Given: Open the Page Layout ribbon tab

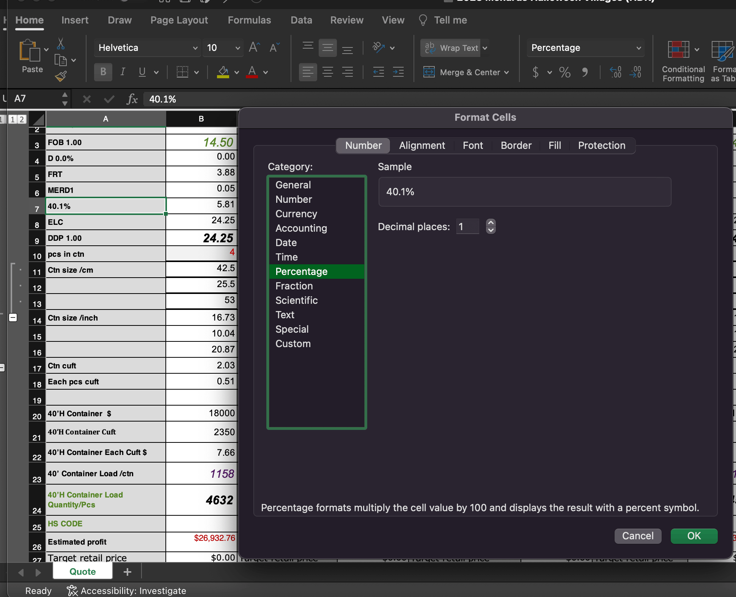Looking at the screenshot, I should click(x=179, y=20).
